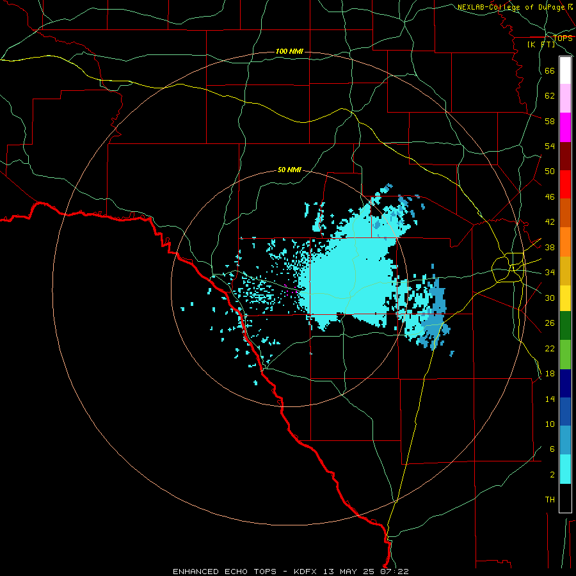This screenshot has height=576, width=576.
Task: Click the legend value 54
Action: (x=550, y=146)
